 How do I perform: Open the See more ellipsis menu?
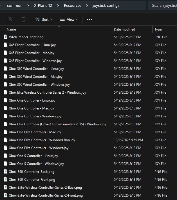tap(89, 20)
